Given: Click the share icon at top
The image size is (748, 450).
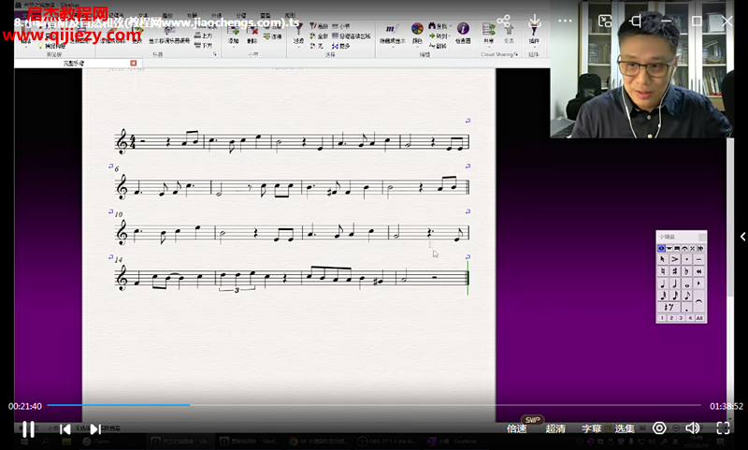Looking at the screenshot, I should pyautogui.click(x=503, y=21).
